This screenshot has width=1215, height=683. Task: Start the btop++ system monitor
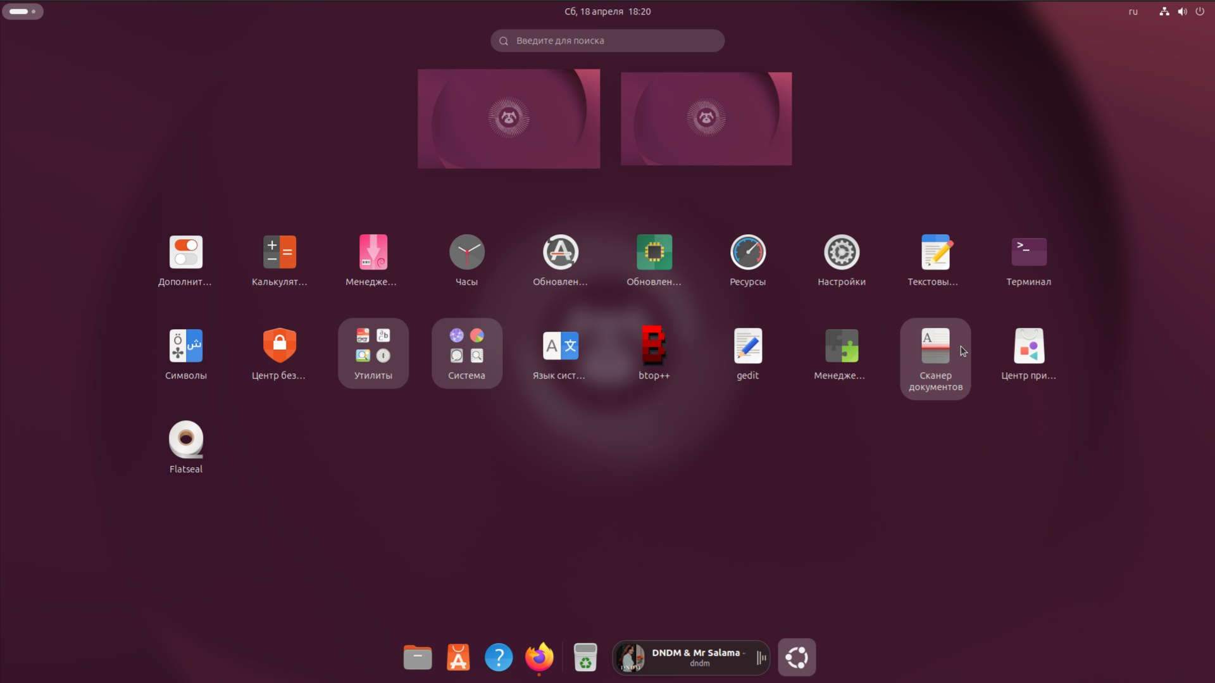click(x=654, y=346)
